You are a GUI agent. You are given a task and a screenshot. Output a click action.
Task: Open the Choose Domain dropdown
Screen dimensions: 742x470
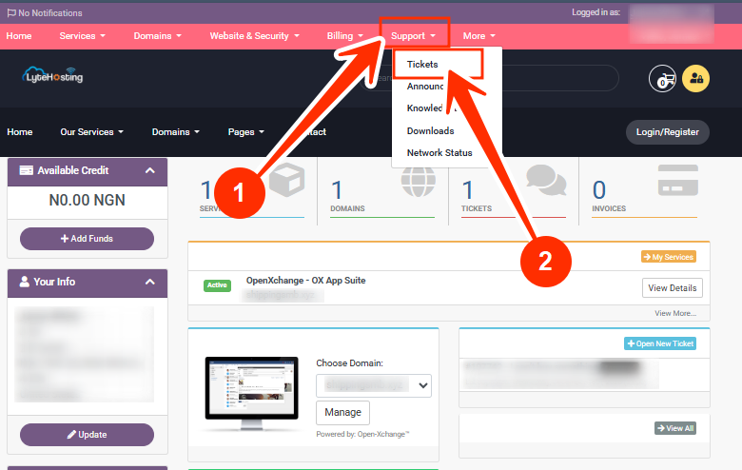[x=374, y=385]
